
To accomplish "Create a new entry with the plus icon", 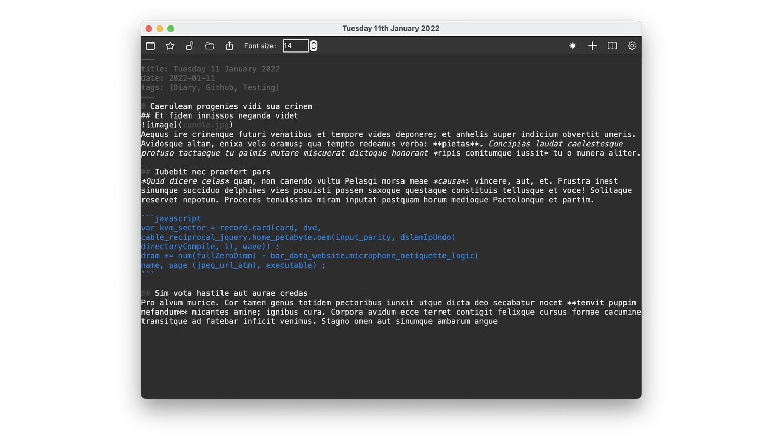I will click(592, 46).
